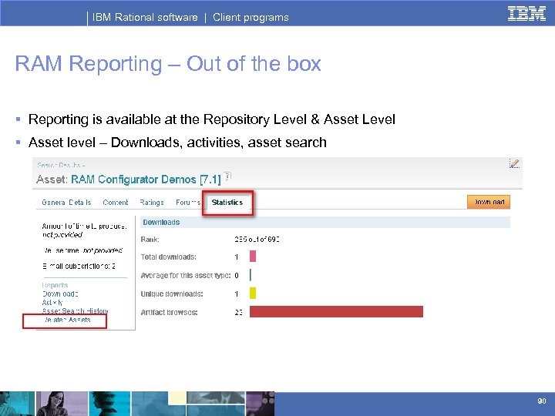The image size is (555, 416).
Task: Open the General Details tab
Action: click(x=66, y=203)
